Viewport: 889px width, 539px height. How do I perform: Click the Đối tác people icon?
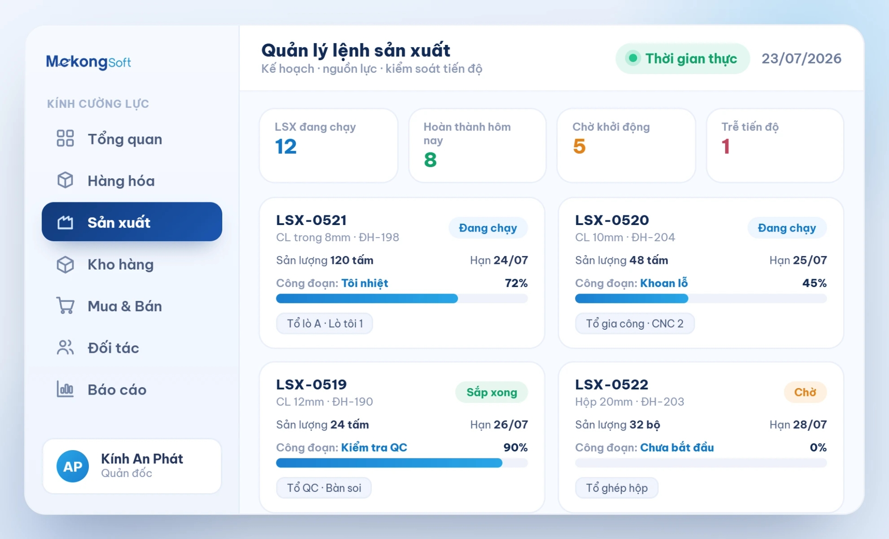(x=65, y=347)
